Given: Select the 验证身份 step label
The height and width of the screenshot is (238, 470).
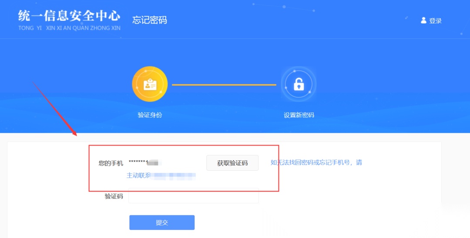Looking at the screenshot, I should pos(150,115).
